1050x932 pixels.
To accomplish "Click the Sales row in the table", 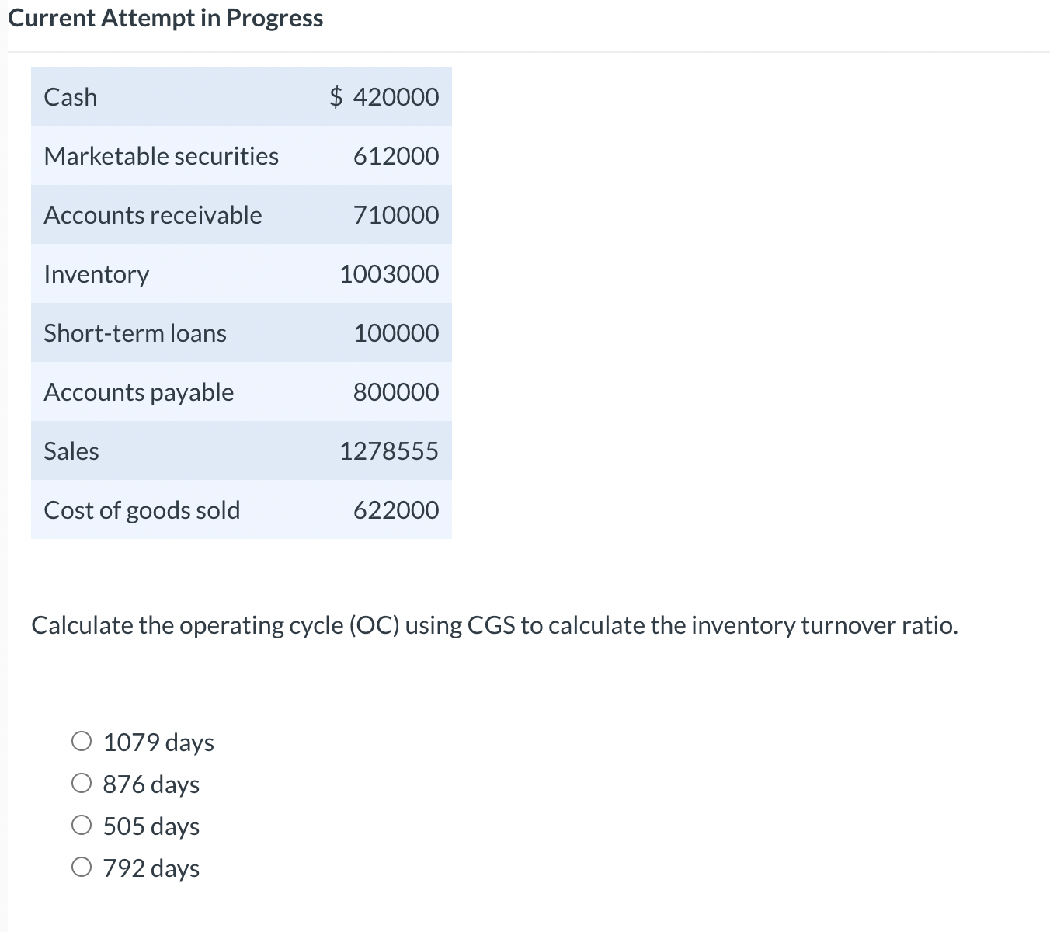I will click(x=71, y=450).
